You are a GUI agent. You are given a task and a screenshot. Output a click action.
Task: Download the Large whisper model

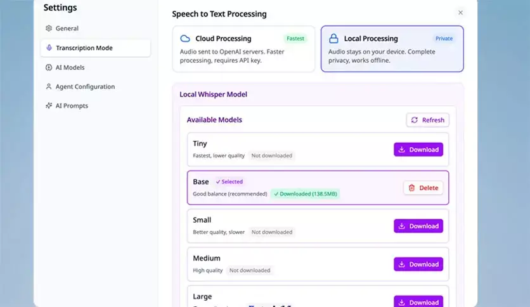tap(418, 302)
